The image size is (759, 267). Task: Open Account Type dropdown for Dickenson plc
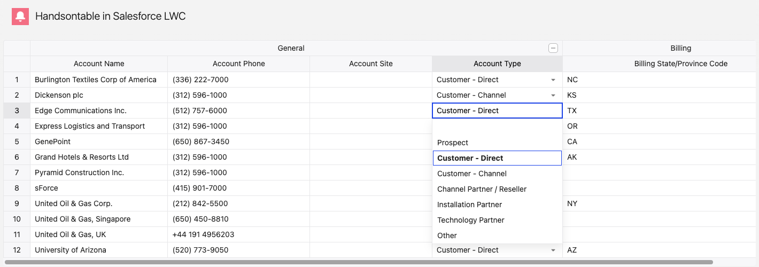pyautogui.click(x=553, y=95)
